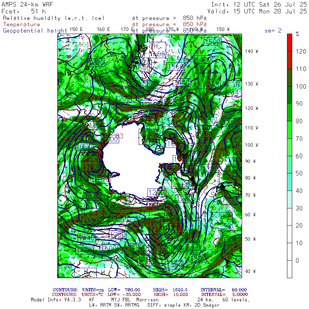Pick the pale 30–40 color bar segment
This screenshot has height=309, width=309.
pyautogui.click(x=289, y=199)
